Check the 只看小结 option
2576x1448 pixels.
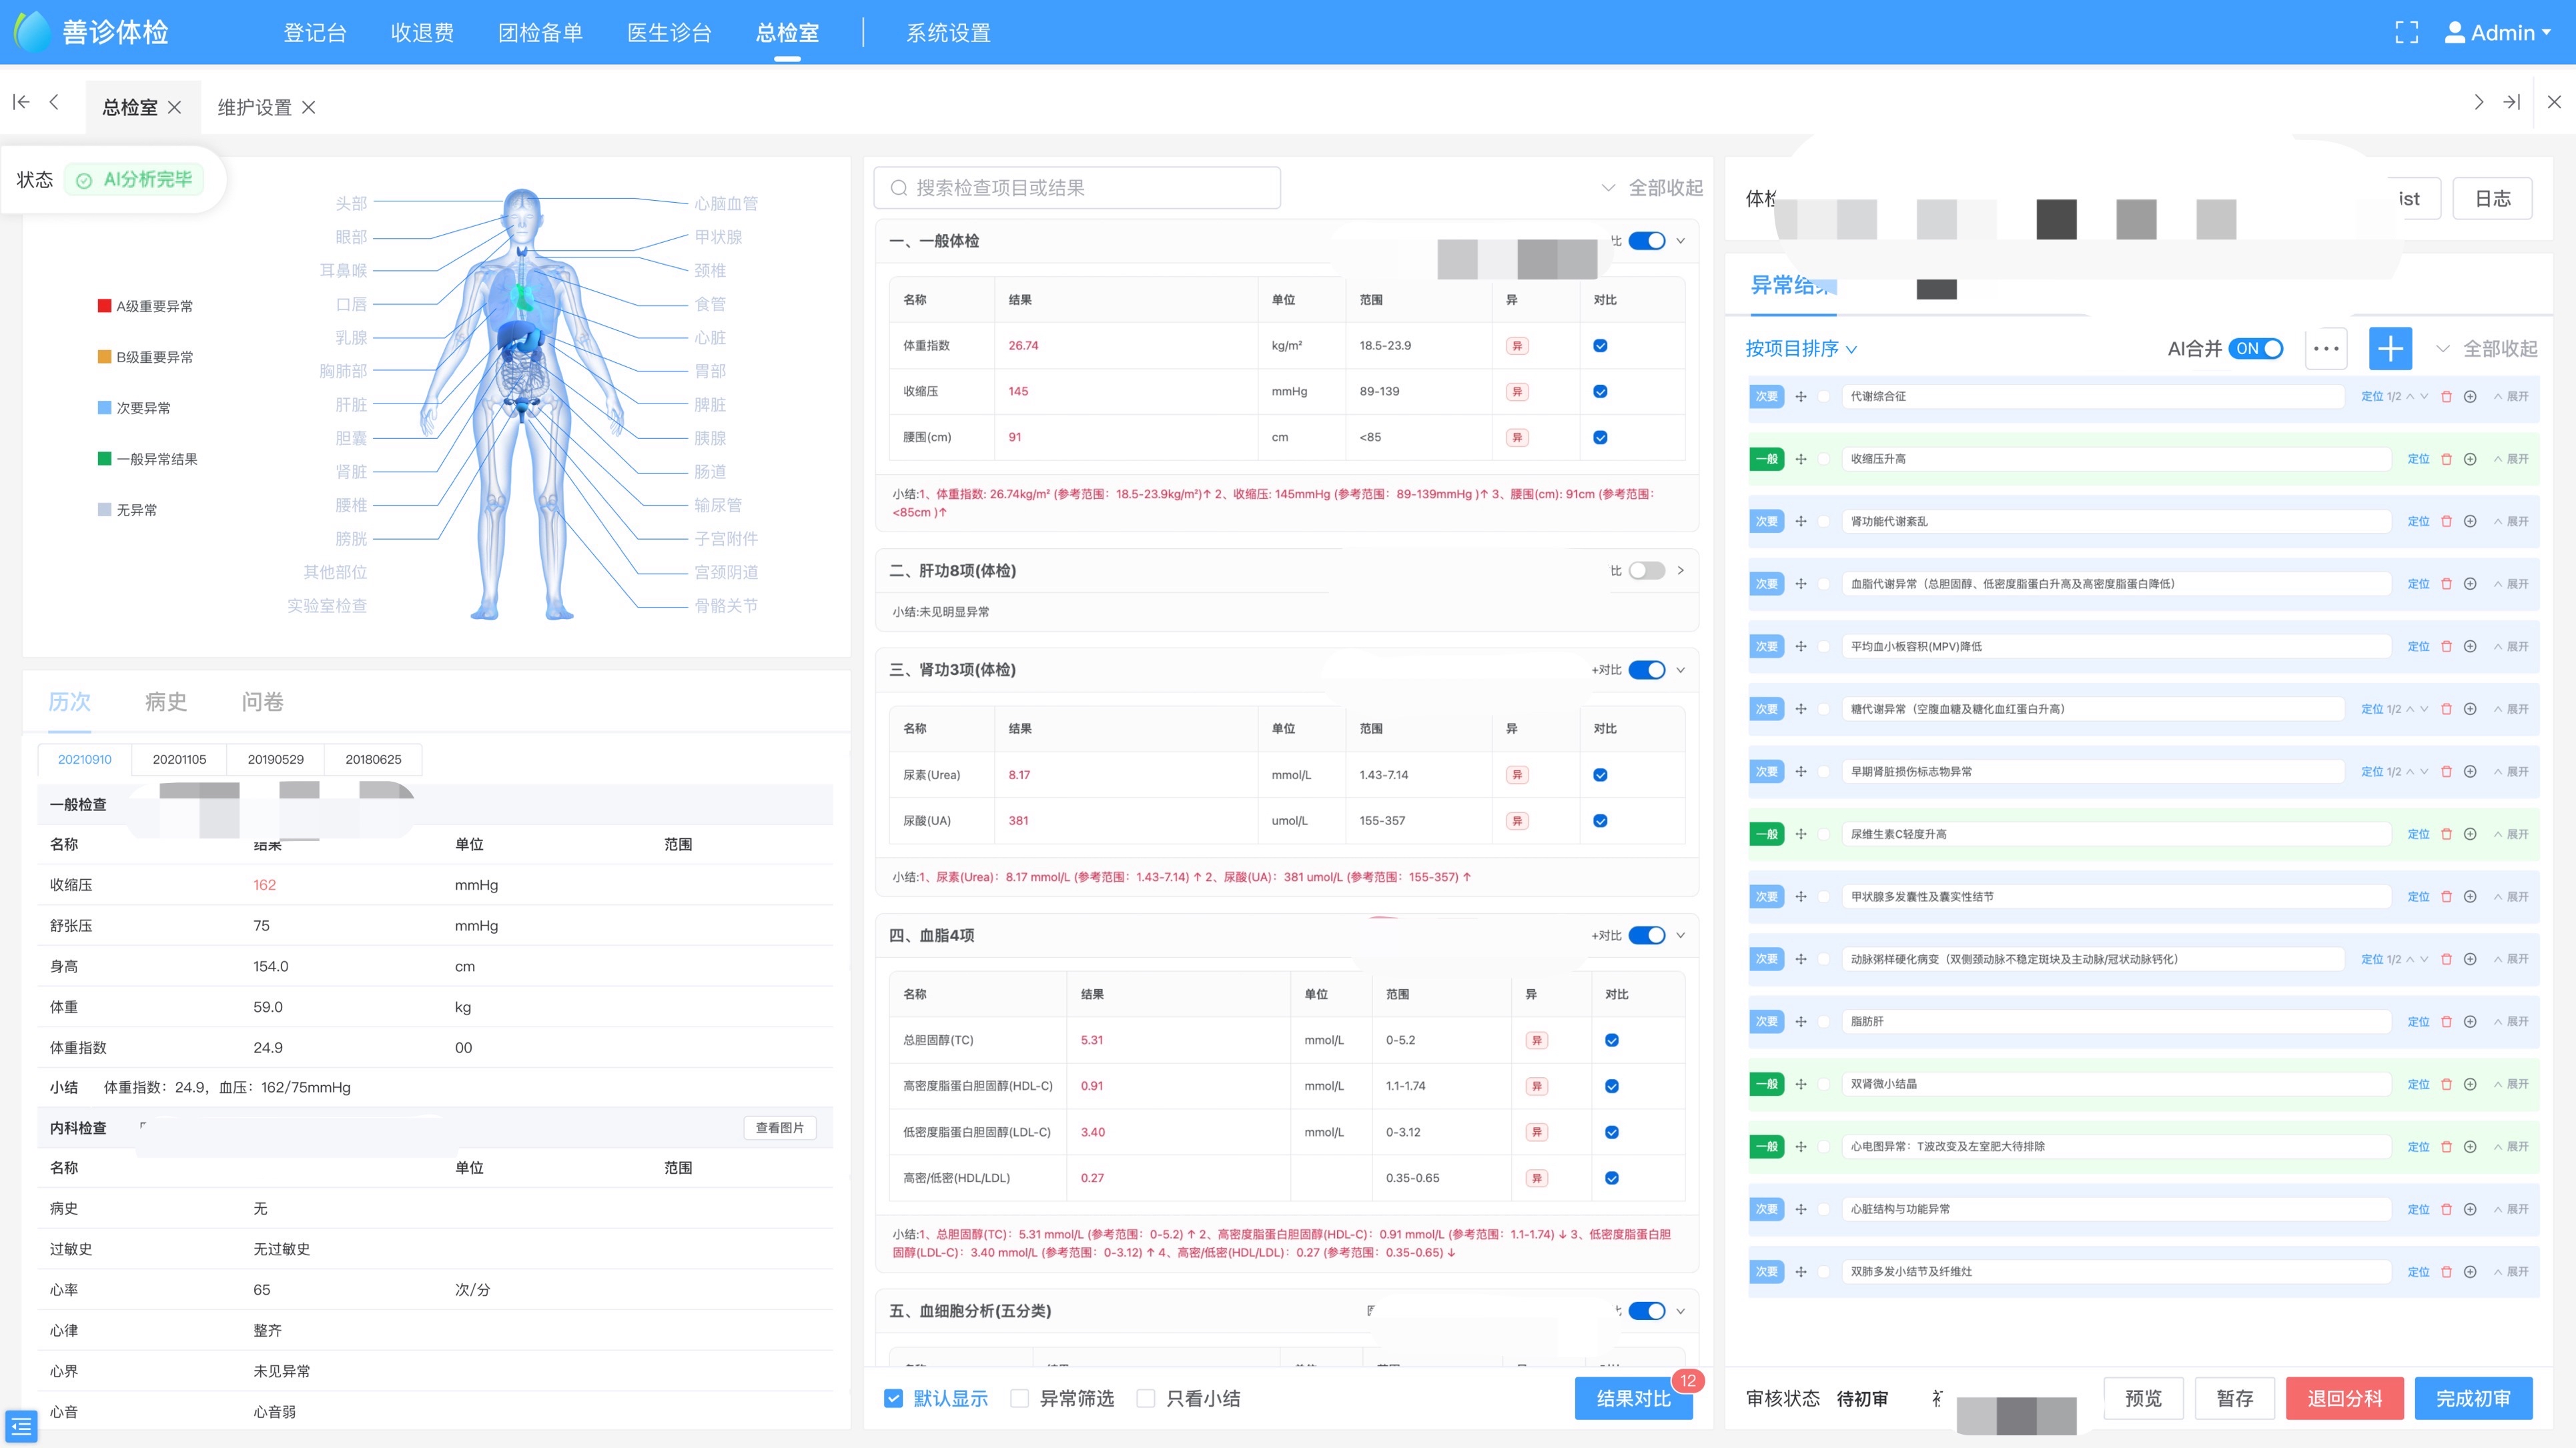pos(1146,1398)
